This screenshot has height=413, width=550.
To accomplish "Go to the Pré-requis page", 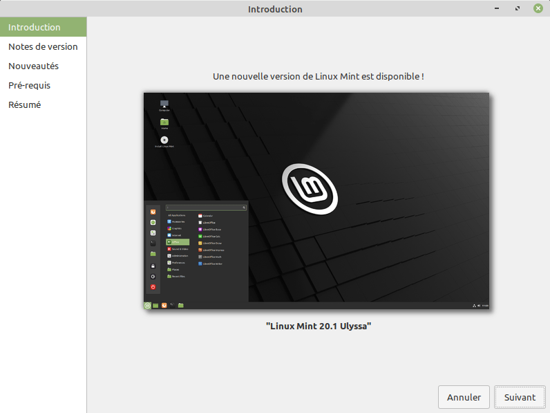I will click(29, 86).
